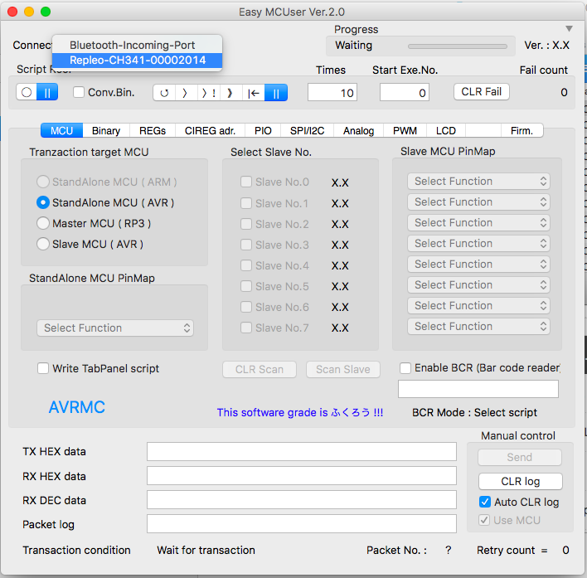Viewport: 587px width, 578px height.
Task: Focus the Times input field
Action: tap(332, 93)
